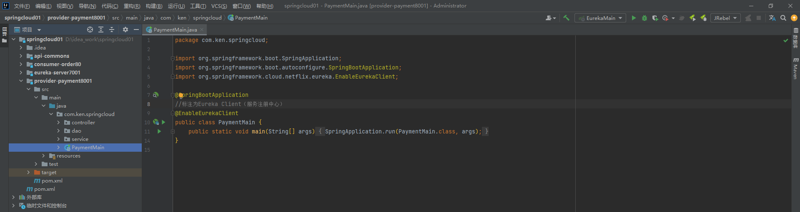800x212 pixels.
Task: Click Run with JRebel rocket icon
Action: tap(692, 18)
